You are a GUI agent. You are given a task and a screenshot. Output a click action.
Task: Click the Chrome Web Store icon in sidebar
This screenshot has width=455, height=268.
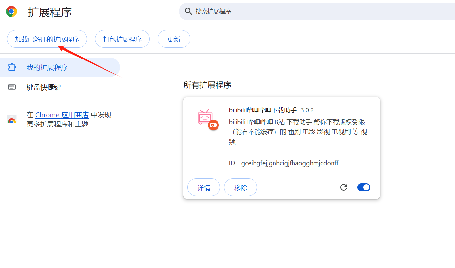click(x=12, y=119)
